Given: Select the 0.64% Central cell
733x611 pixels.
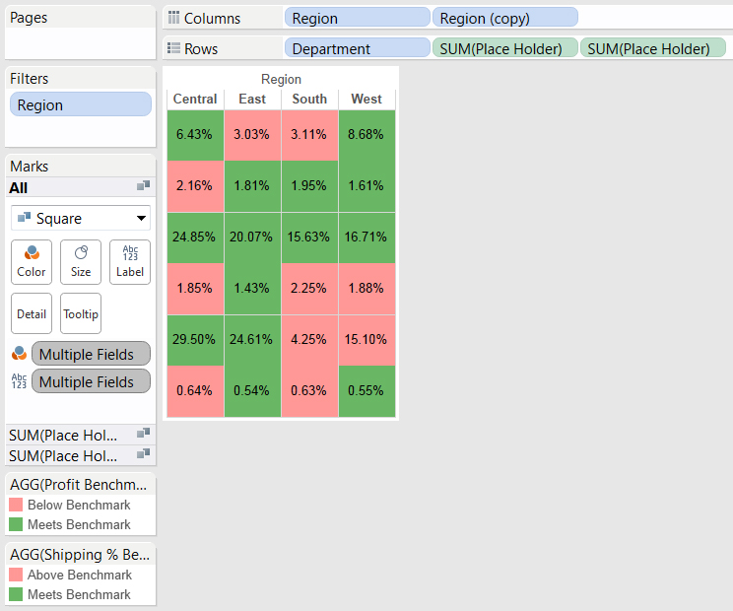Looking at the screenshot, I should [195, 391].
